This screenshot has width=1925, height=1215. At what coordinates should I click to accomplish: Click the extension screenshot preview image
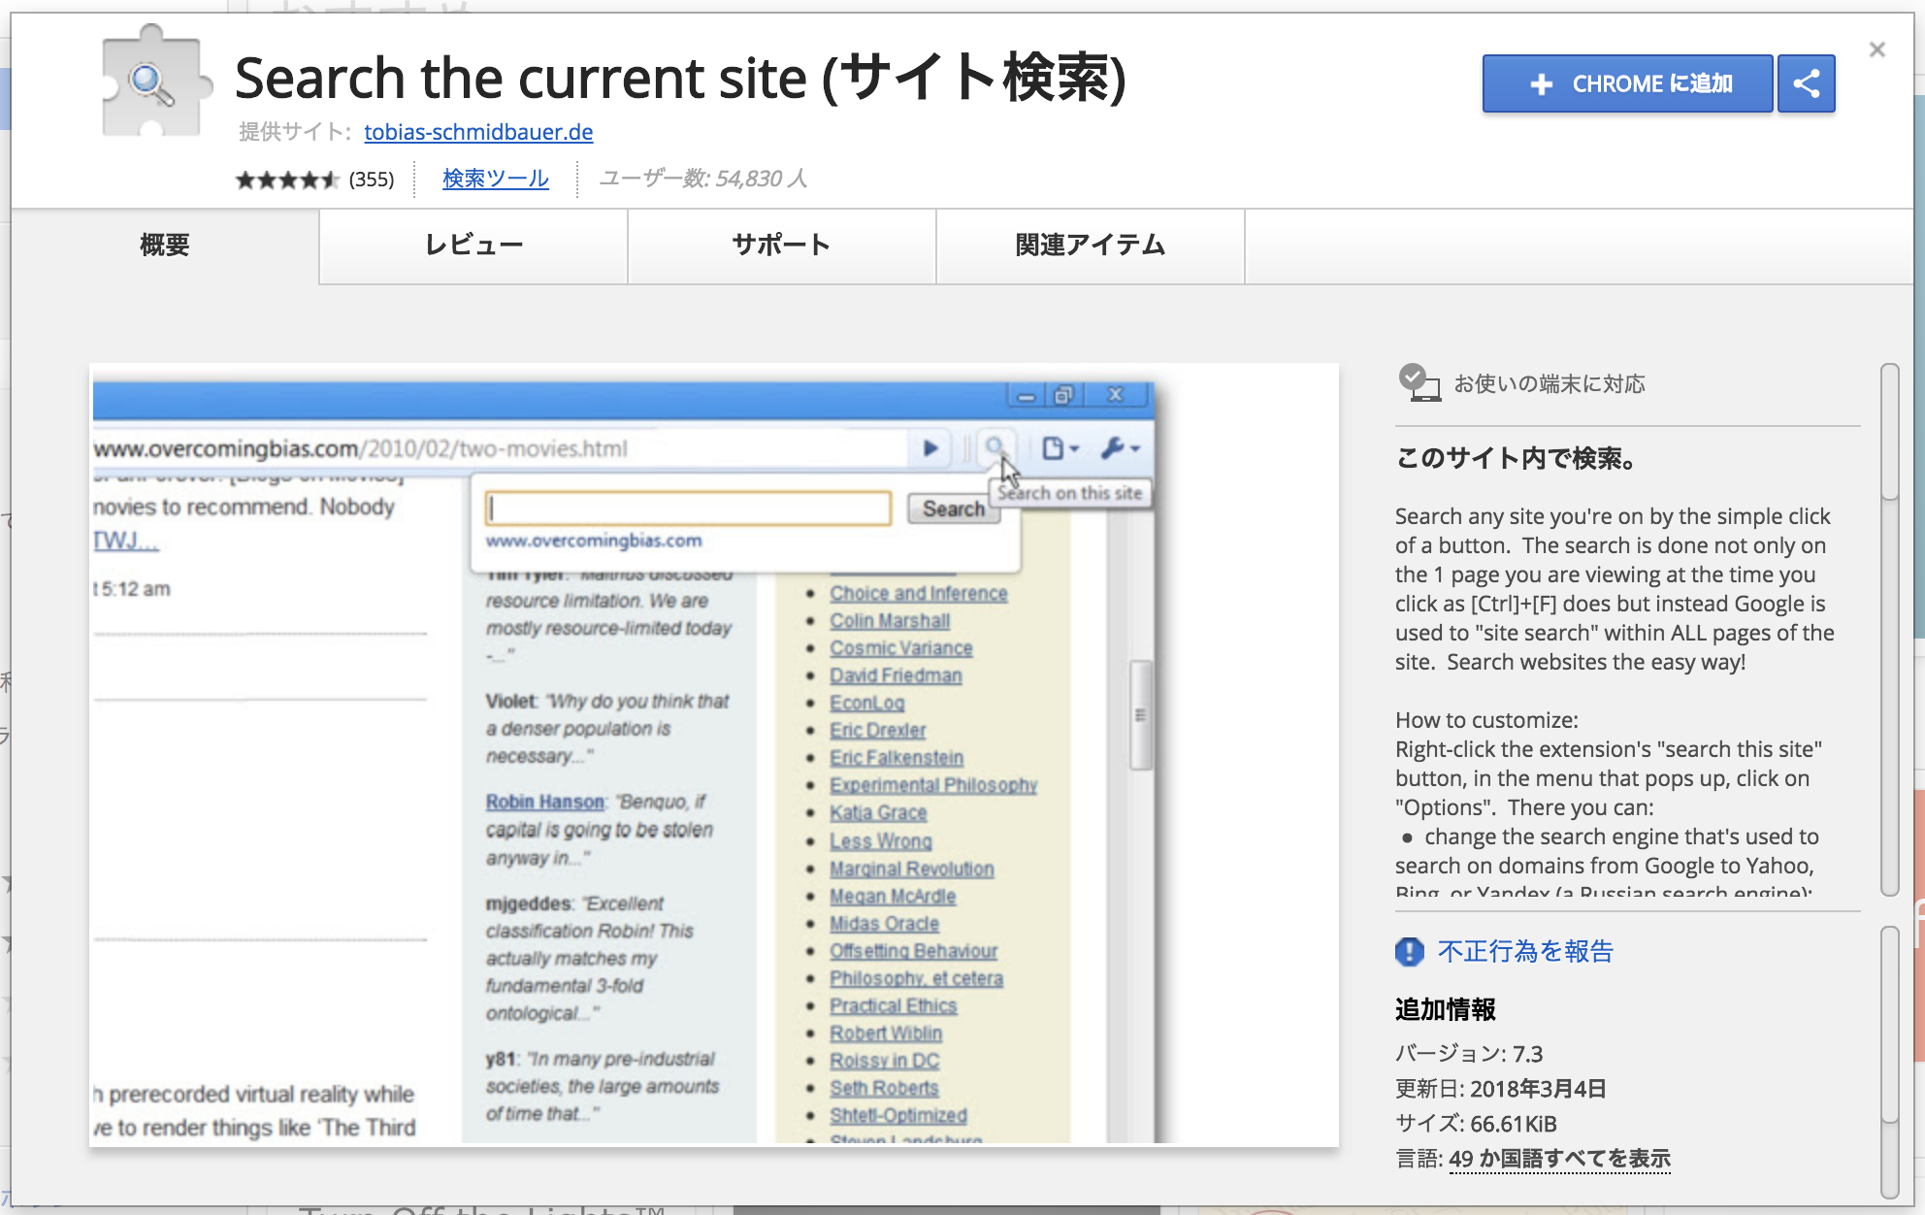click(x=714, y=755)
